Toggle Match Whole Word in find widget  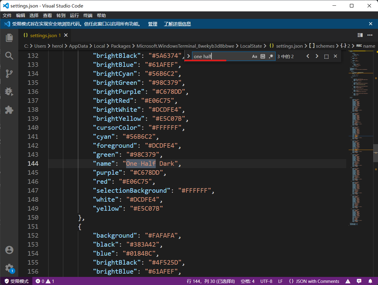(x=263, y=56)
